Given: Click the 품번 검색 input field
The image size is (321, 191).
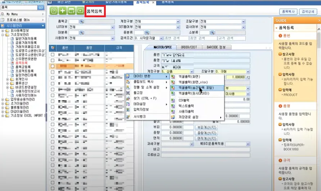Looking at the screenshot, I should pyautogui.click(x=176, y=38).
